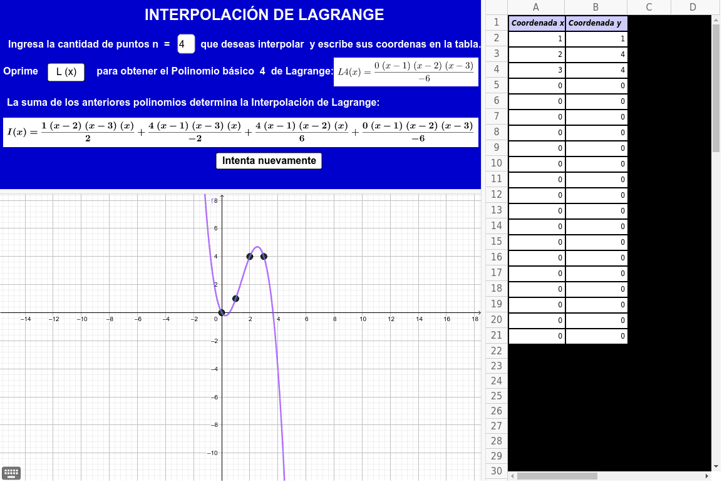
Task: Select column A header in spreadsheet
Action: (x=536, y=8)
